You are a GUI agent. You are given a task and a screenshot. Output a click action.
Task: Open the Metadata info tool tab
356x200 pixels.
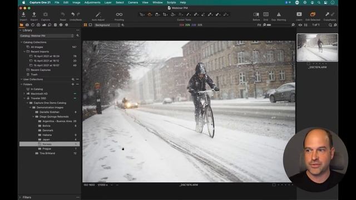(61, 25)
